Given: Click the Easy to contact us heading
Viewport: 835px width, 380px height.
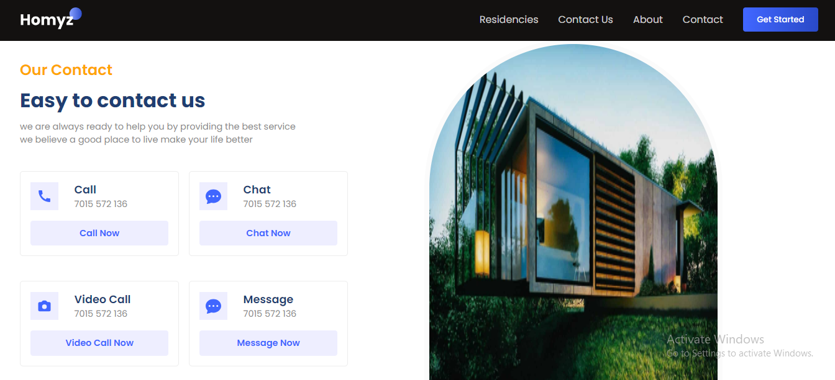Looking at the screenshot, I should coord(112,100).
